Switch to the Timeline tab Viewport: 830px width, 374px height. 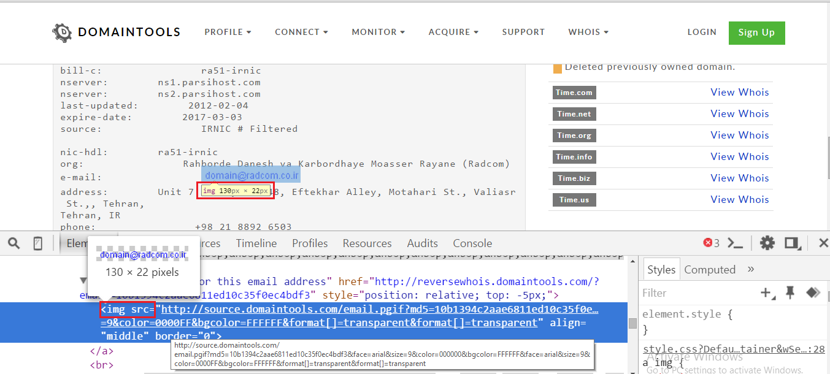256,243
